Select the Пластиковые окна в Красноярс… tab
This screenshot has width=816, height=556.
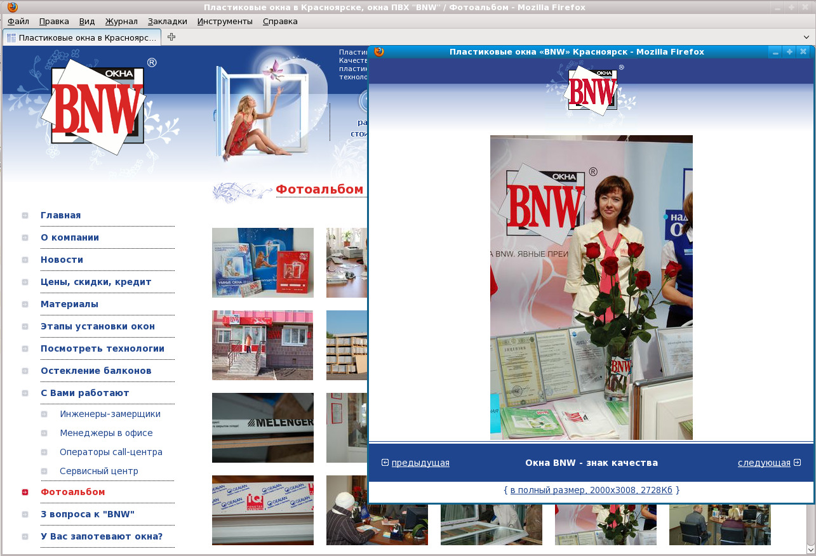[82, 37]
